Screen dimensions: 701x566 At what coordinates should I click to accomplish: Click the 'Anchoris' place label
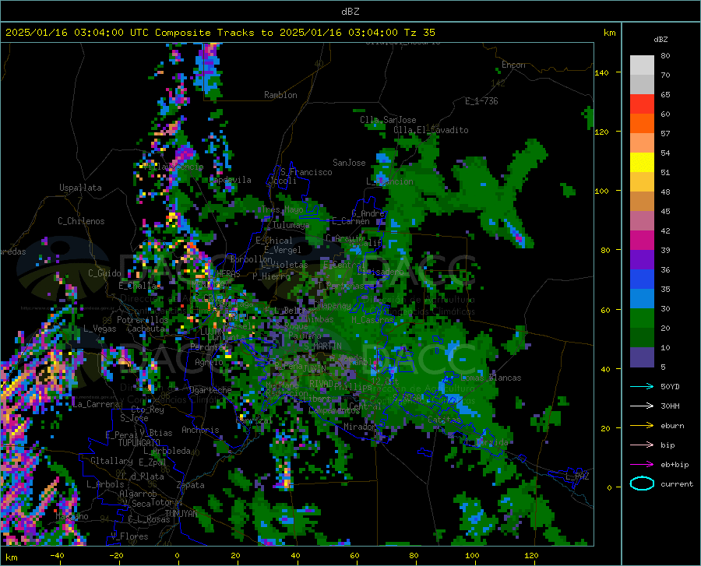pos(200,431)
